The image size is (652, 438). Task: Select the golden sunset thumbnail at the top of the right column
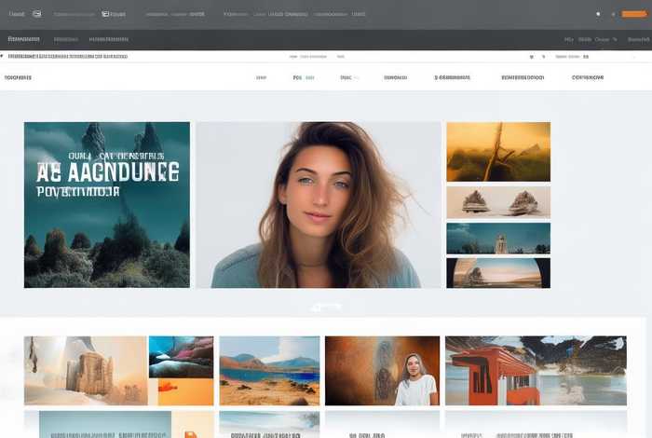coord(498,151)
